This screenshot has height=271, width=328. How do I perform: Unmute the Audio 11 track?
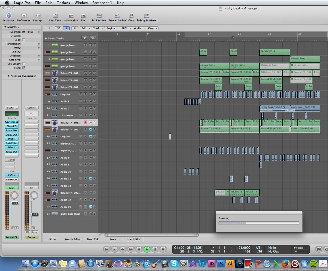(90, 179)
